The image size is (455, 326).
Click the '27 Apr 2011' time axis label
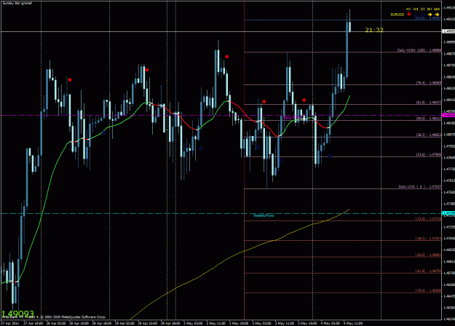pos(9,323)
